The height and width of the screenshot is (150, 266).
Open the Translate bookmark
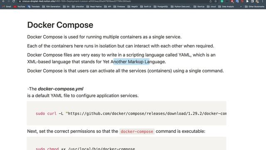pyautogui.click(x=34, y=7)
